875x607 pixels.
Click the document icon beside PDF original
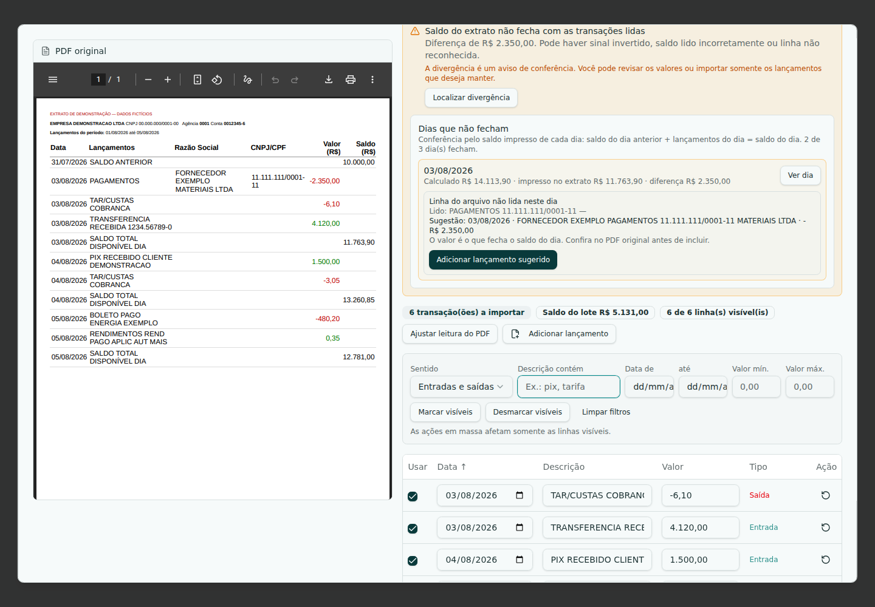click(46, 51)
